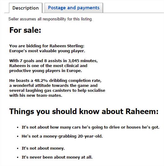Click the 'money-grabbing 20-year-old' bullet item
The image size is (164, 166).
point(62,136)
